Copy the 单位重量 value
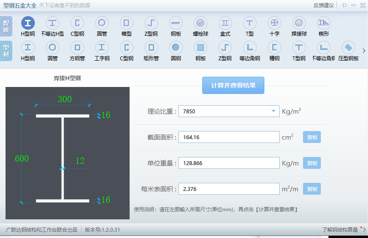Image resolution: width=368 pixels, height=238 pixels. pos(312,163)
